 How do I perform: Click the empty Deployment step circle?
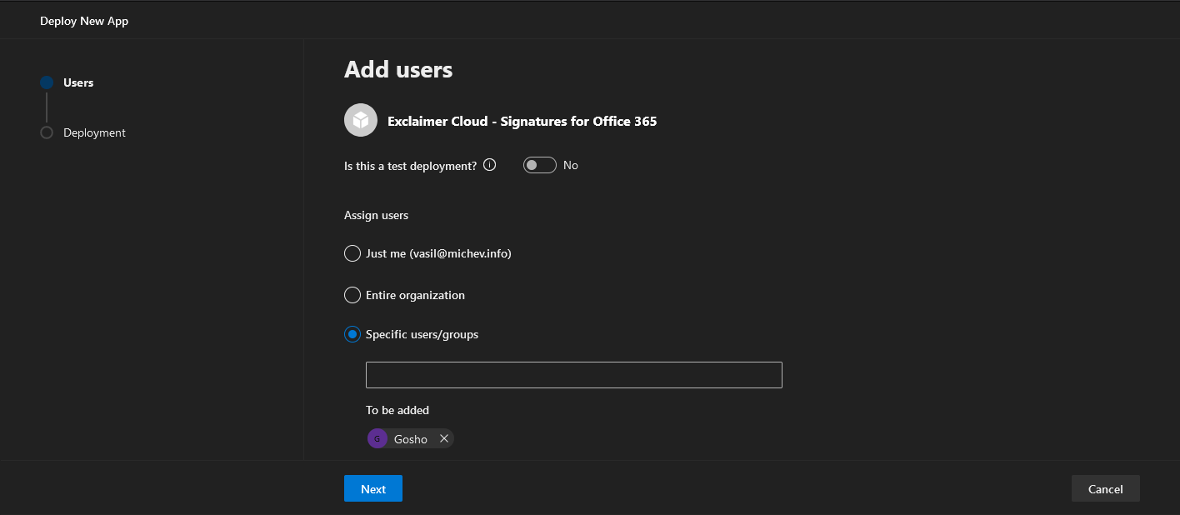(x=47, y=132)
